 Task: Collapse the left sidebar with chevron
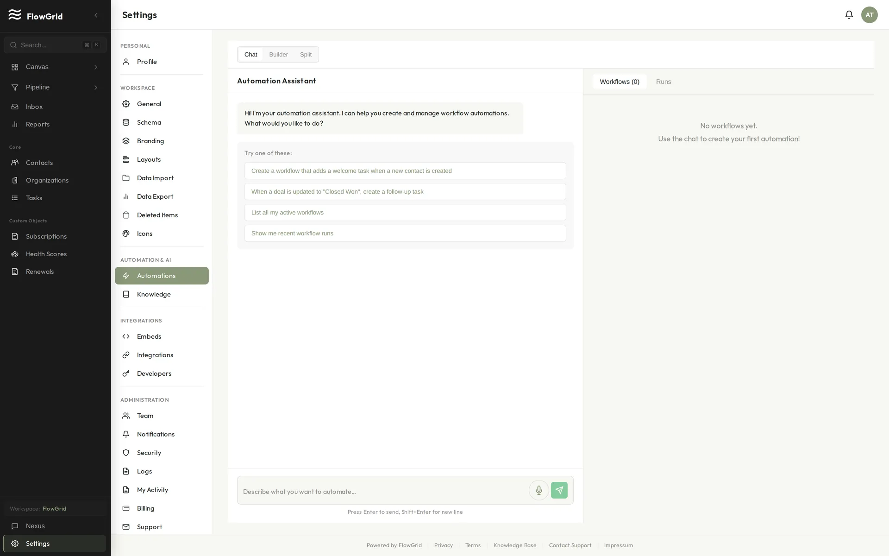96,15
